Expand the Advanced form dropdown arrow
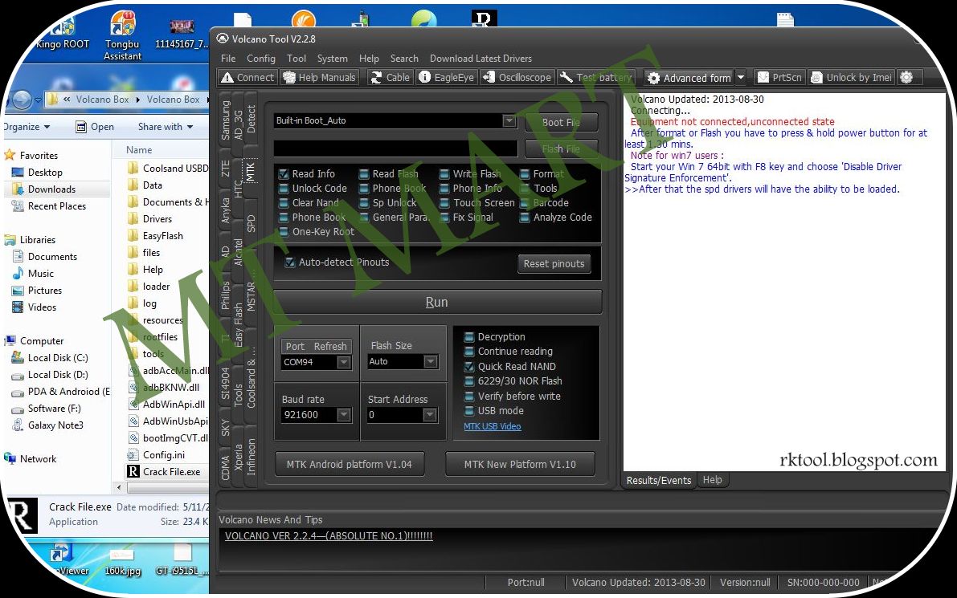This screenshot has height=598, width=957. coord(741,77)
